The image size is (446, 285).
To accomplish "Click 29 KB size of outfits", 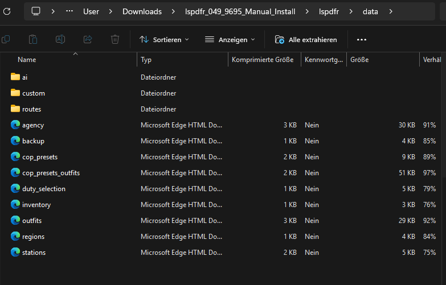I will click(x=407, y=221).
